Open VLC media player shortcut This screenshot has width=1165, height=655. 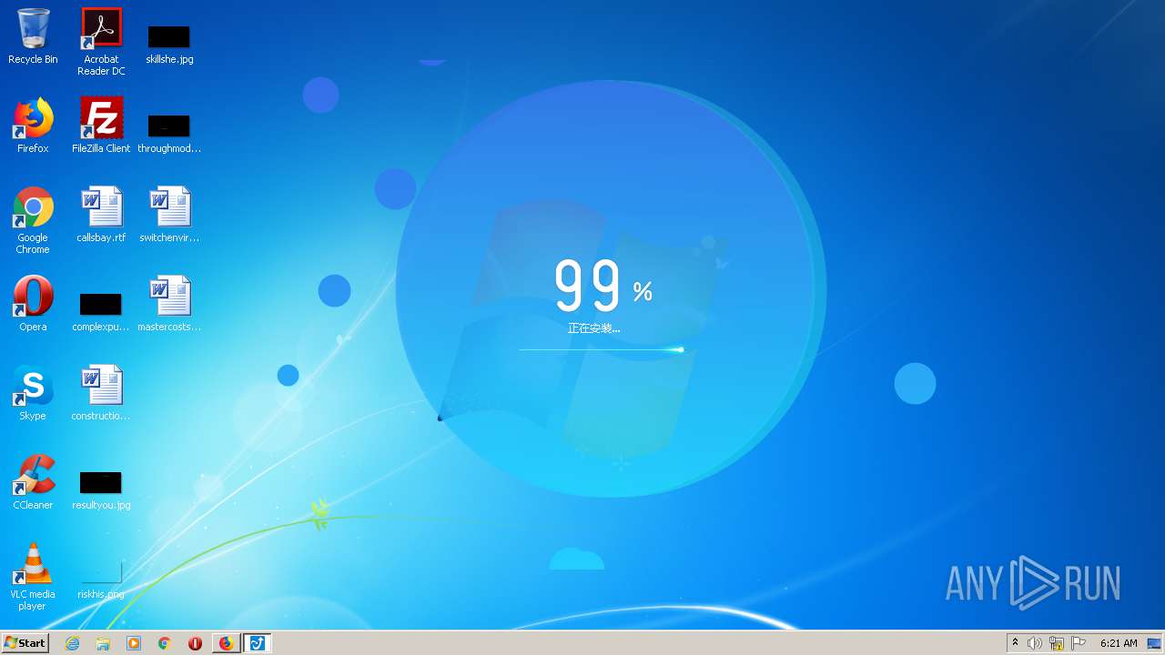(x=33, y=577)
